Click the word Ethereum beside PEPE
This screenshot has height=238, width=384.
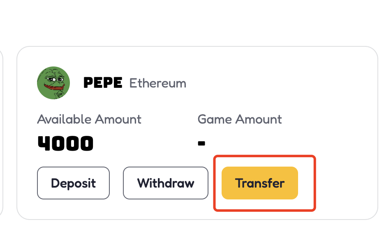158,83
